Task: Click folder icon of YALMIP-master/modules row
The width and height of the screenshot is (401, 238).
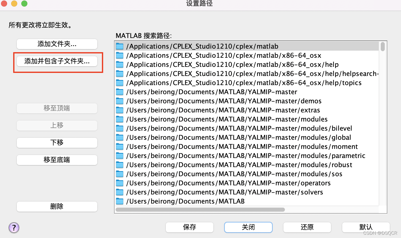Action: [120, 119]
